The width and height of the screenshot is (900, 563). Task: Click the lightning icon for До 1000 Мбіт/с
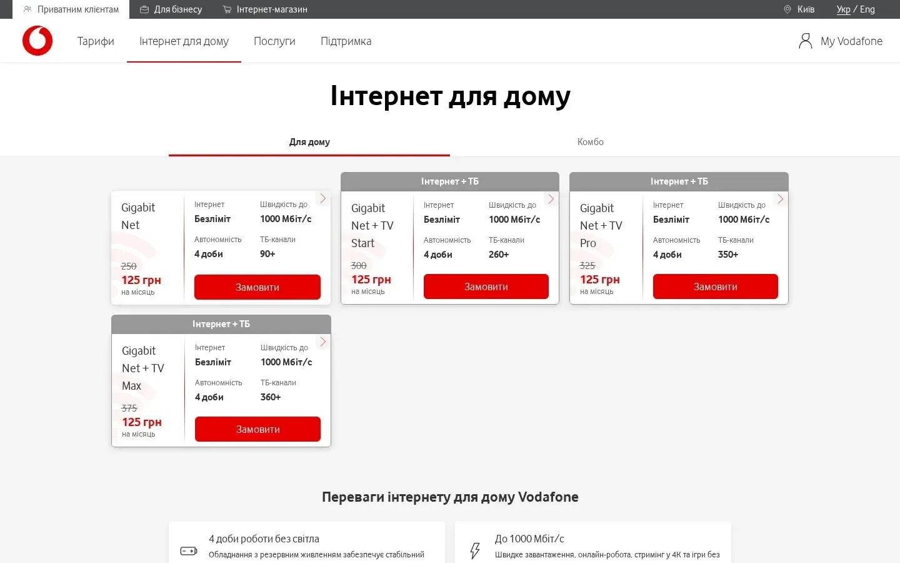475,550
